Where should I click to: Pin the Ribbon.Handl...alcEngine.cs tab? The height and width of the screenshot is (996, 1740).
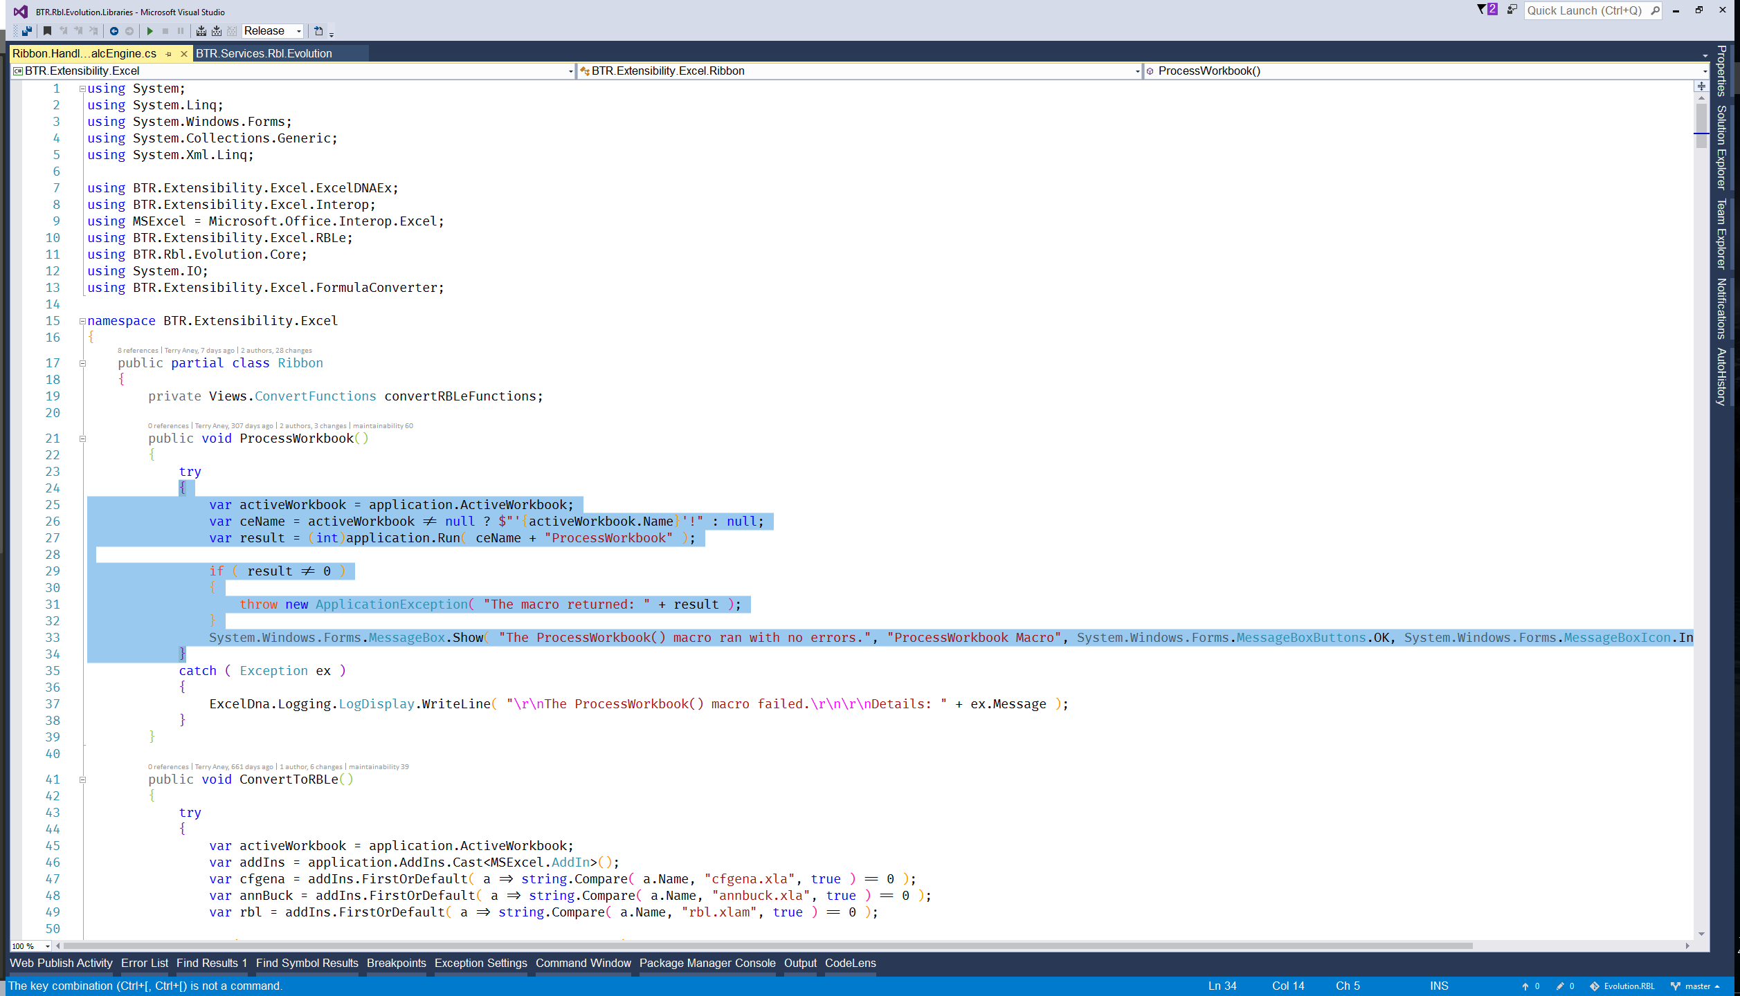[x=169, y=53]
